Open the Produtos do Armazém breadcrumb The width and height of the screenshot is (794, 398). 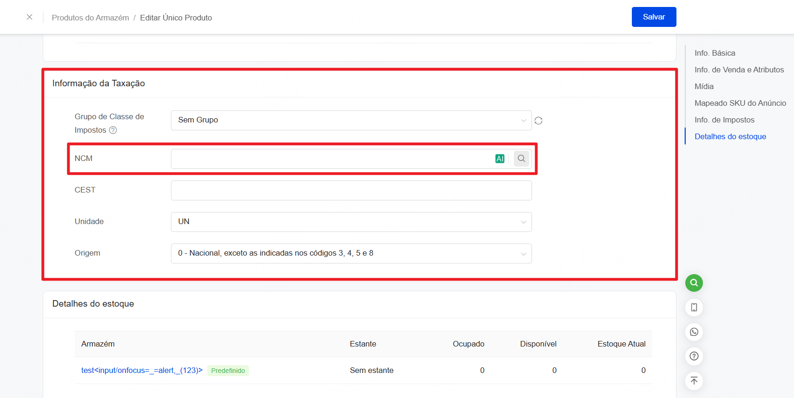pyautogui.click(x=90, y=18)
